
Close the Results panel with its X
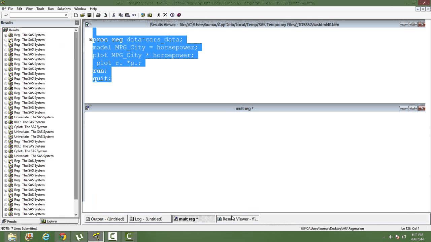(77, 23)
